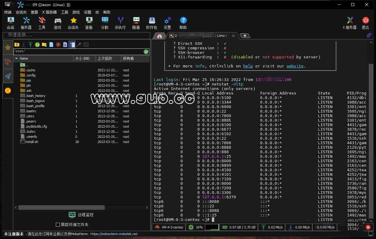Image resolution: width=376 pixels, height=239 pixels.
Task: Click the 帮助 help toolbar icon
Action: (183, 23)
